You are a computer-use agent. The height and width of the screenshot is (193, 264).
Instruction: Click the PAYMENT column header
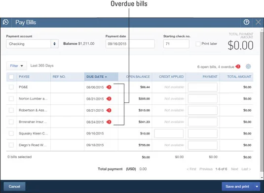(210, 77)
